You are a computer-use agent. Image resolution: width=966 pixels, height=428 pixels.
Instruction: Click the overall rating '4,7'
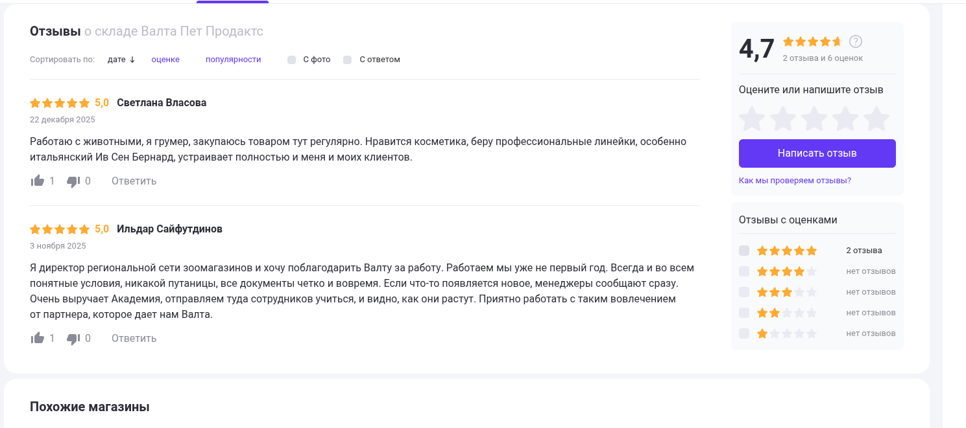[x=757, y=49]
